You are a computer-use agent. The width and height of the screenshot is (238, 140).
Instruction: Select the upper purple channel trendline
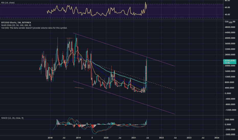[124, 49]
